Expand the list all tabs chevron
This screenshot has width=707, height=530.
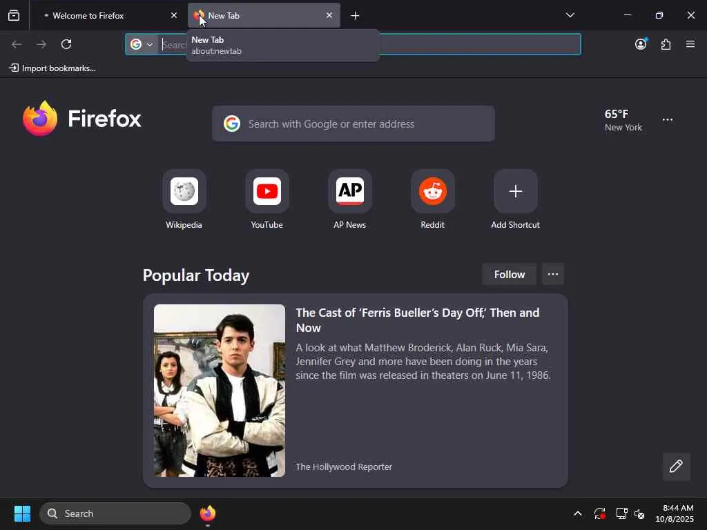tap(570, 15)
